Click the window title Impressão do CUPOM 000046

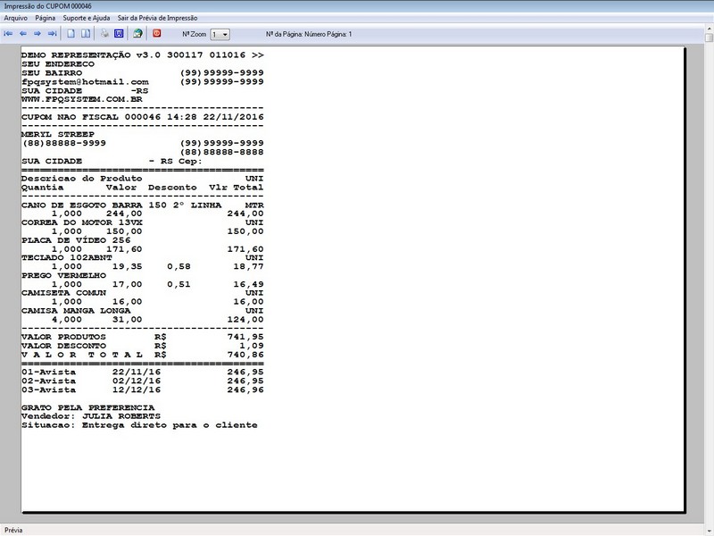click(x=47, y=5)
